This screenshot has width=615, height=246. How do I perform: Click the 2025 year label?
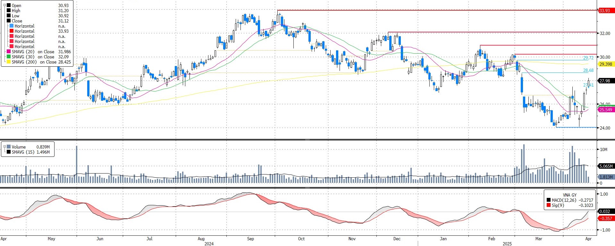(507, 244)
